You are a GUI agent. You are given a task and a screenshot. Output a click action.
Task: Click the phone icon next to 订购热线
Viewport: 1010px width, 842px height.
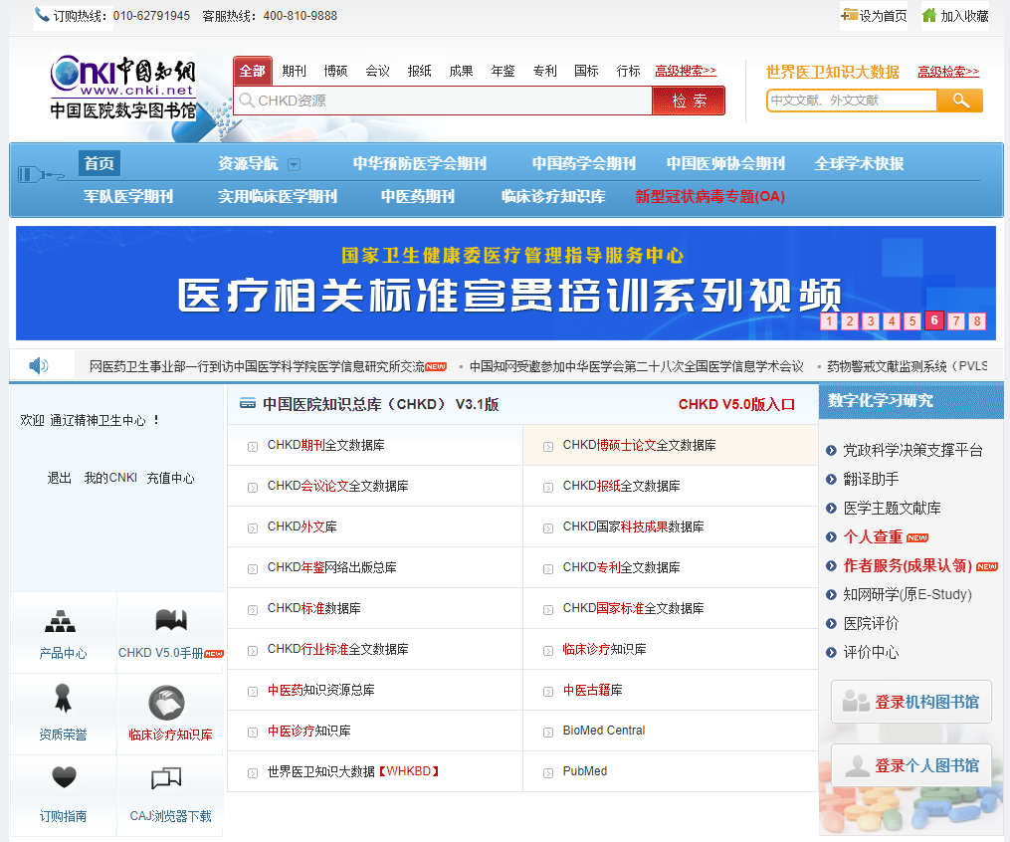42,14
